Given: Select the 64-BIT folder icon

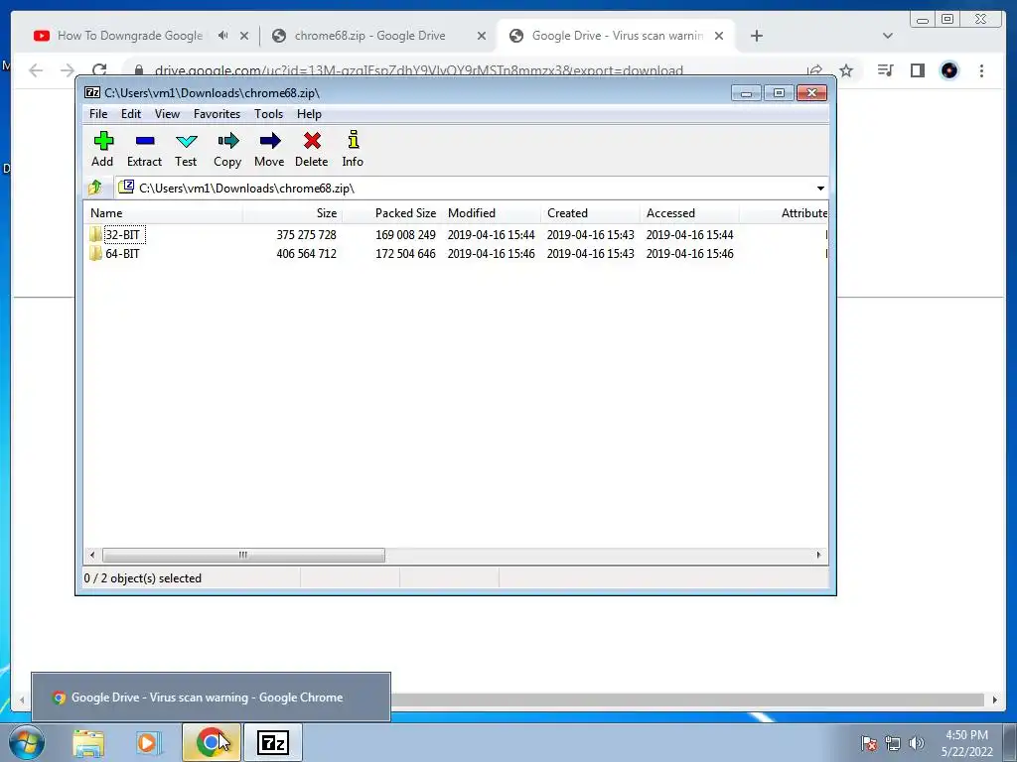Looking at the screenshot, I should pos(95,253).
